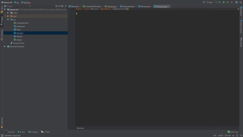Select Monitor class in project tree
The width and height of the screenshot is (243, 137).
click(x=20, y=33)
